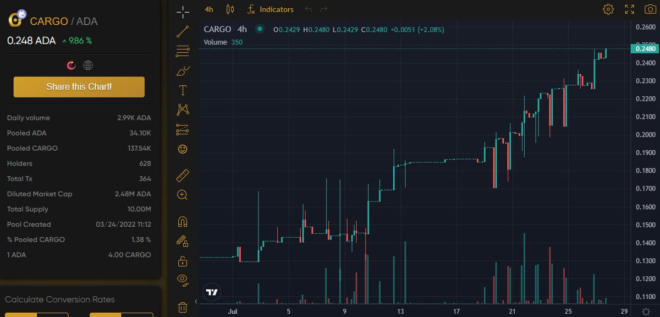Click the Pool Created date 03/24/2022 11:12

124,225
